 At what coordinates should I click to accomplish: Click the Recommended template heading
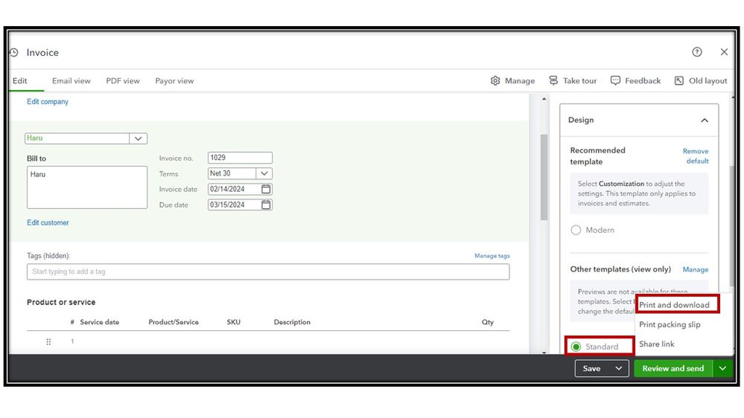coord(598,156)
